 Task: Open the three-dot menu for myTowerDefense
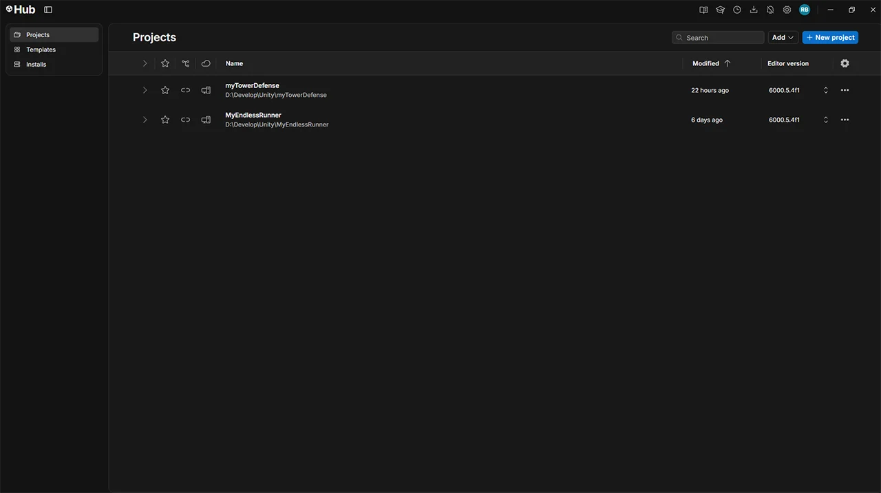coord(845,90)
